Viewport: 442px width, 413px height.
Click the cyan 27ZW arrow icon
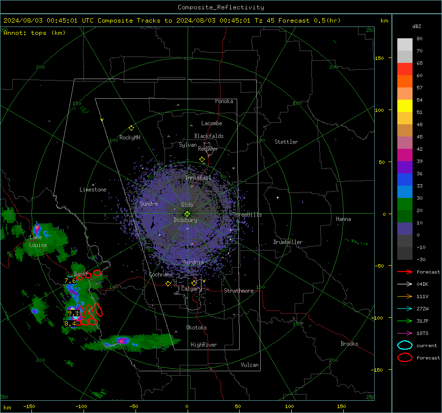coord(405,309)
